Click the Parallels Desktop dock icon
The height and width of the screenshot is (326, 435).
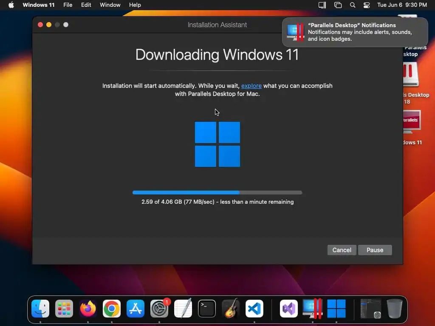coord(312,309)
